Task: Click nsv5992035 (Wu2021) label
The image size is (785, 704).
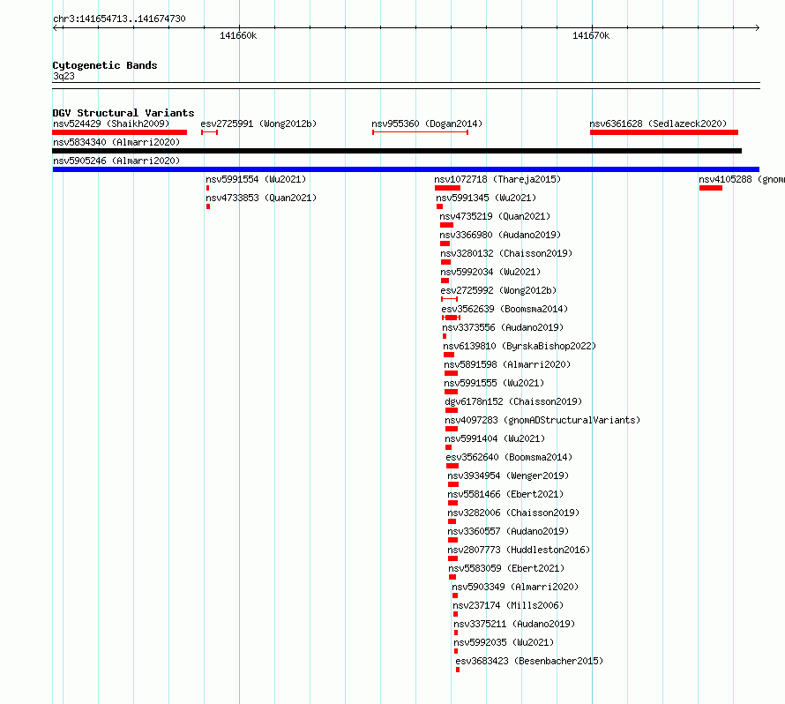Action: pyautogui.click(x=504, y=642)
